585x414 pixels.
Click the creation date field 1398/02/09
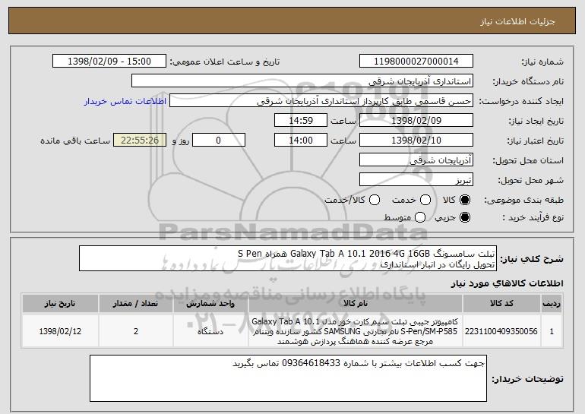pos(416,121)
